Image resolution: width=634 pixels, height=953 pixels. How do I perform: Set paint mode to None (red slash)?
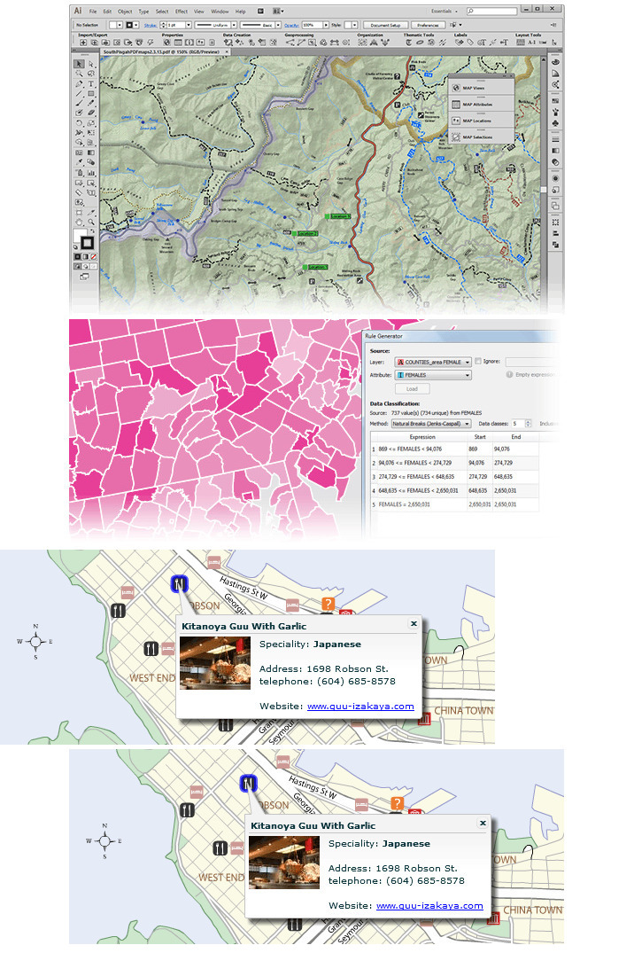[x=94, y=256]
